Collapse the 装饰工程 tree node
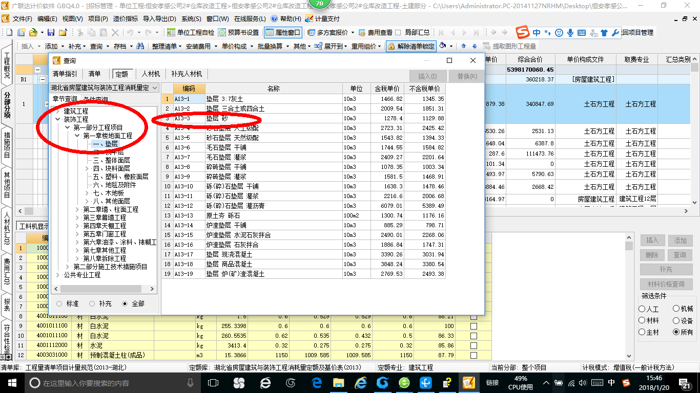700x393 pixels. click(x=57, y=119)
